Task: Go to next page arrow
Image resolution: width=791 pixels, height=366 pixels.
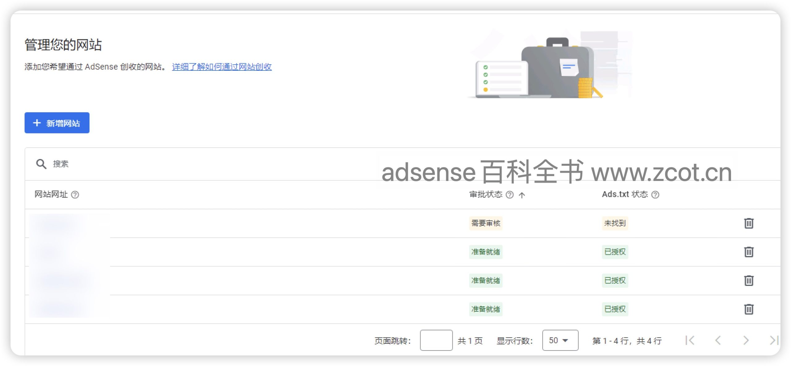Action: pos(746,340)
